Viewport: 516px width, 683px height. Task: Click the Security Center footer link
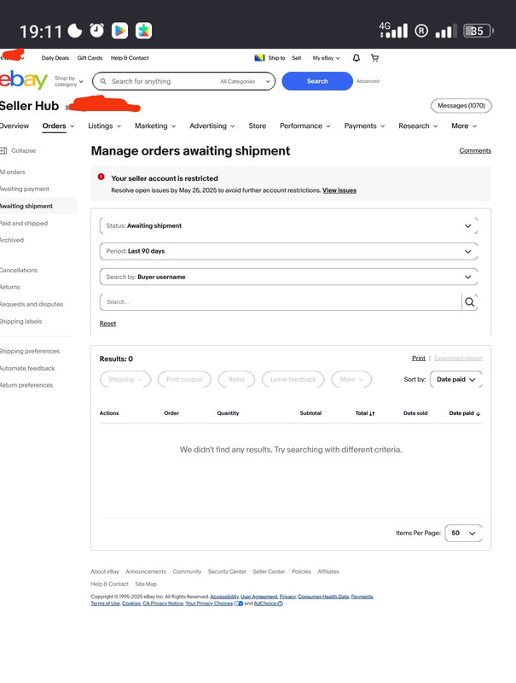(x=227, y=571)
